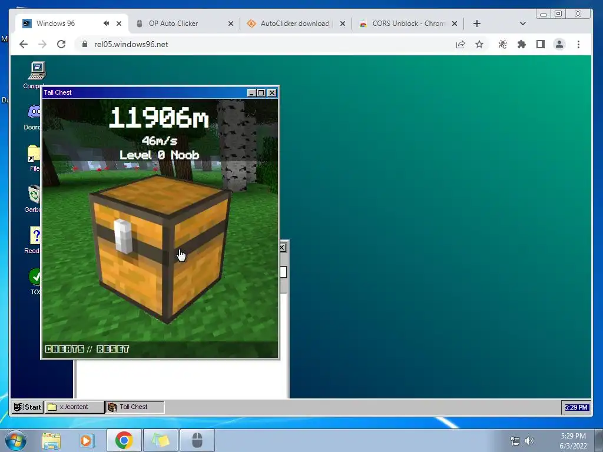This screenshot has height=452, width=603.
Task: Close the CORS Unblock tab
Action: [455, 24]
